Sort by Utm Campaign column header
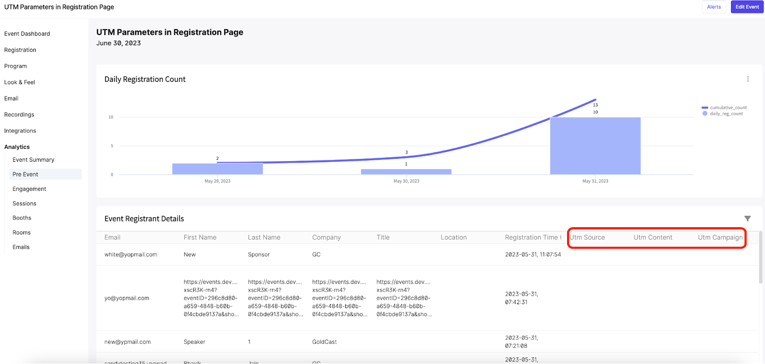Image resolution: width=765 pixels, height=364 pixels. [720, 237]
